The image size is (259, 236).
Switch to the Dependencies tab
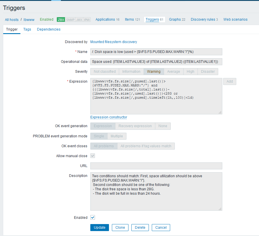[x=49, y=29]
